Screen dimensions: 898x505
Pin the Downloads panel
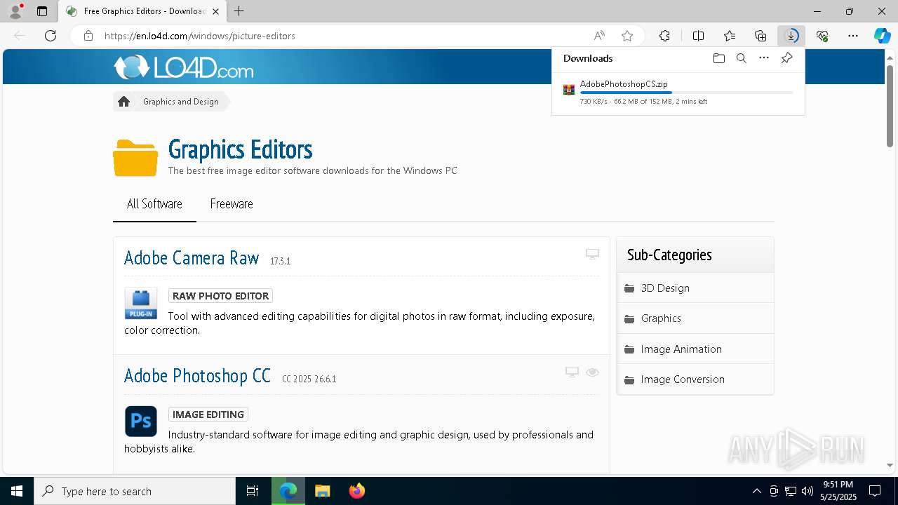[786, 58]
